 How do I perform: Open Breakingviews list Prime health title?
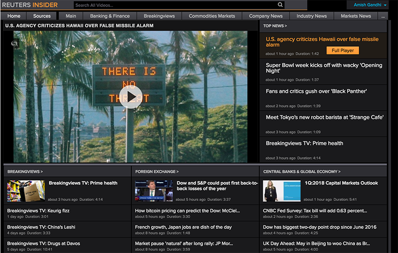pyautogui.click(x=83, y=183)
